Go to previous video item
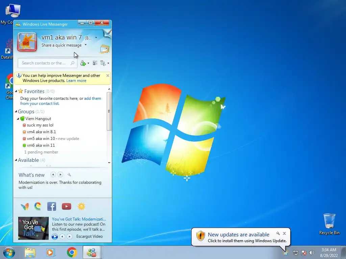The height and width of the screenshot is (259, 346). (x=63, y=236)
